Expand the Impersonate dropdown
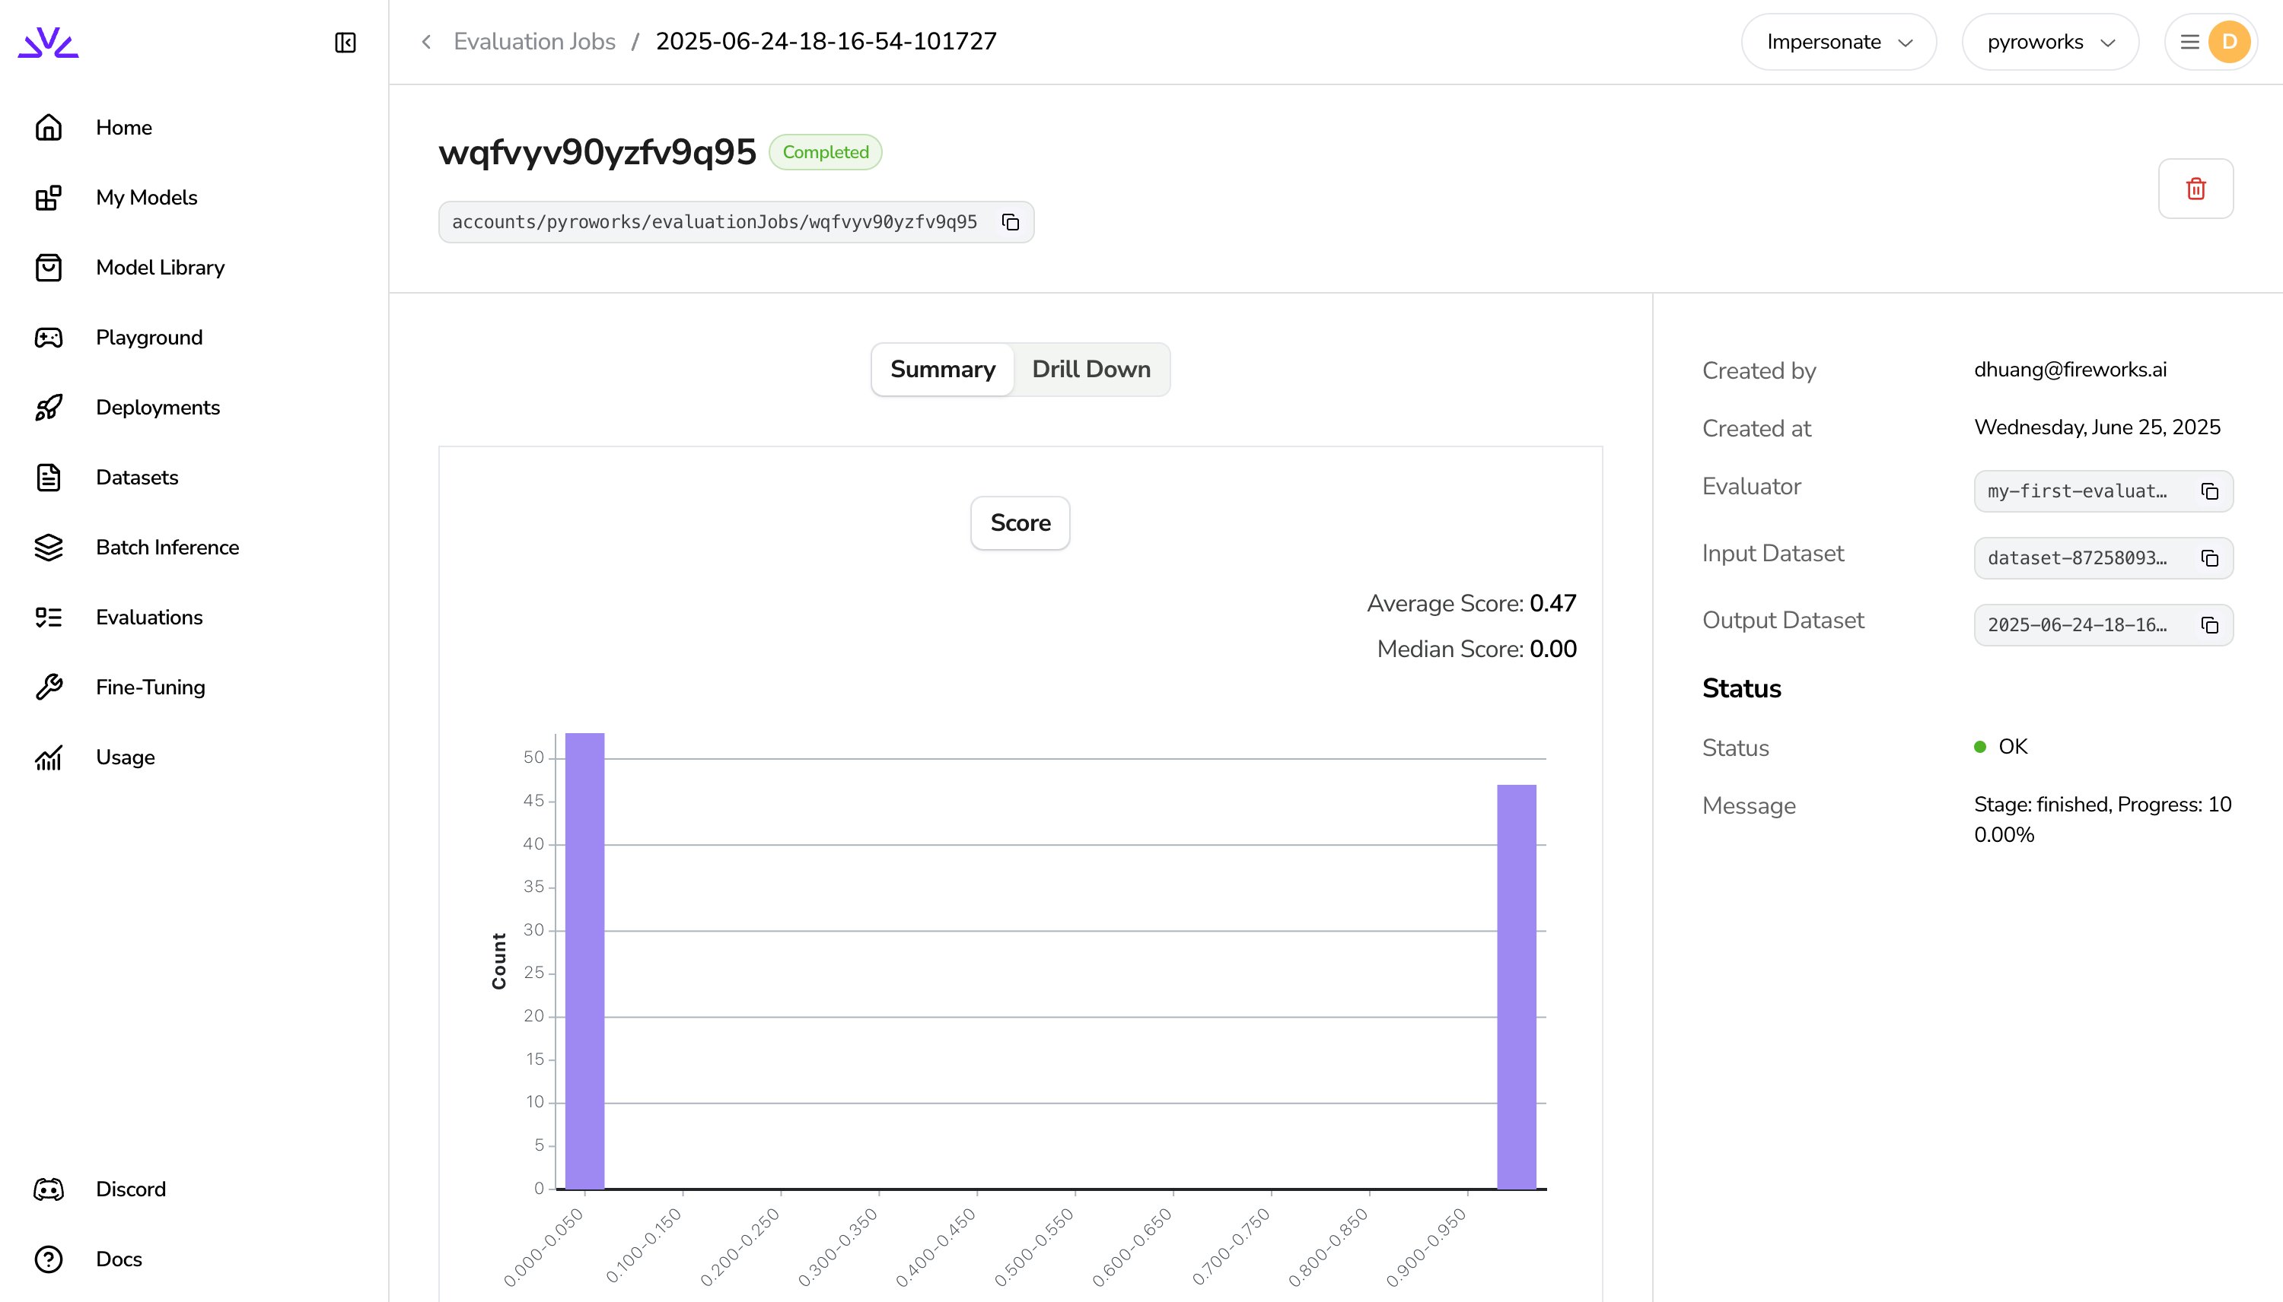 pyautogui.click(x=1839, y=42)
